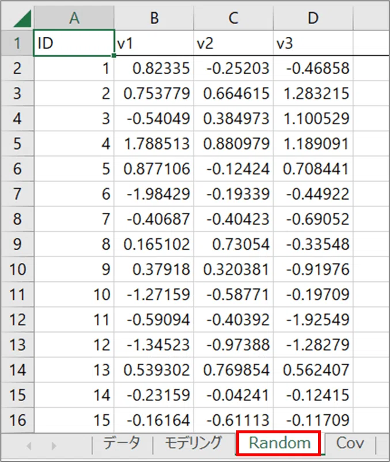The width and height of the screenshot is (390, 462).
Task: Click the v1 header cell
Action: click(x=154, y=43)
